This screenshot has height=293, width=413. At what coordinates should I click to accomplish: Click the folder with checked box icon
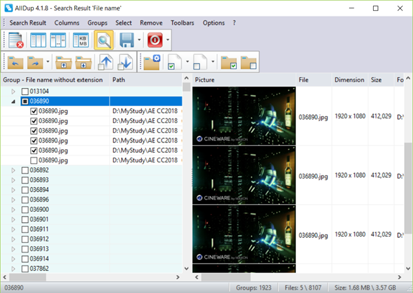coord(229,62)
